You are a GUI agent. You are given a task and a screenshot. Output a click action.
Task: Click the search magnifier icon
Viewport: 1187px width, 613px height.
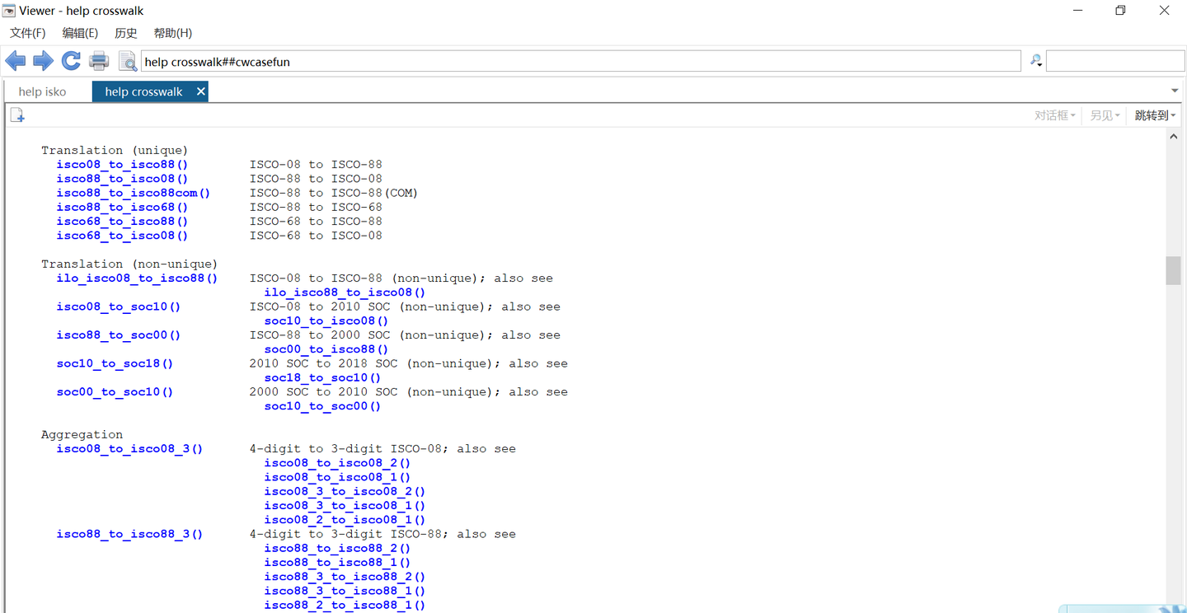point(1035,61)
